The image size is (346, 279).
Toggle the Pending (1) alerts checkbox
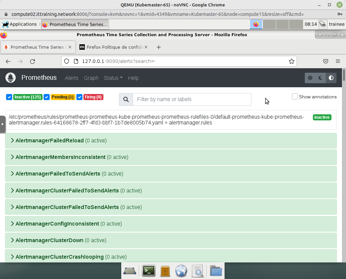[x=47, y=97]
